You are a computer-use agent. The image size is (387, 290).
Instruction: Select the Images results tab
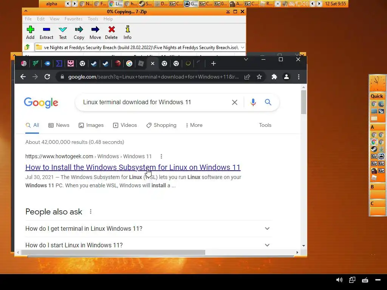coord(91,125)
